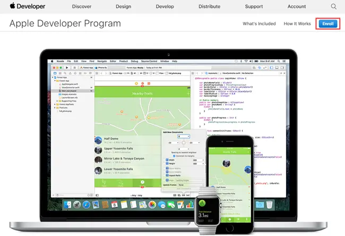Click the Xcode menu in pictured menu bar
This screenshot has height=236, width=345.
[61, 61]
